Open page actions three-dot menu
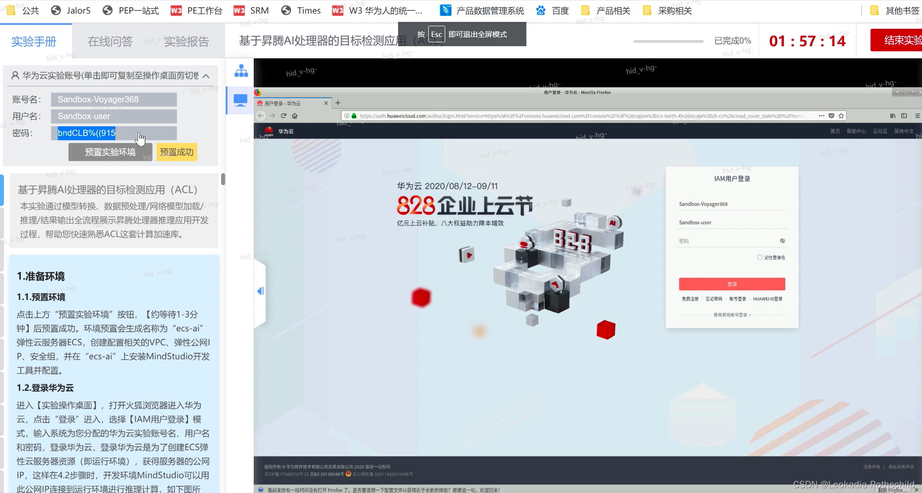Viewport: 922px width, 493px height. click(x=821, y=116)
